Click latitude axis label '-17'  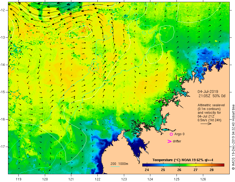3,147
